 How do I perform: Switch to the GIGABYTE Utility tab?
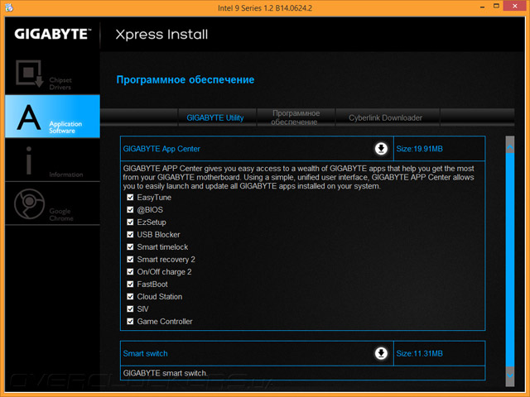click(x=217, y=117)
